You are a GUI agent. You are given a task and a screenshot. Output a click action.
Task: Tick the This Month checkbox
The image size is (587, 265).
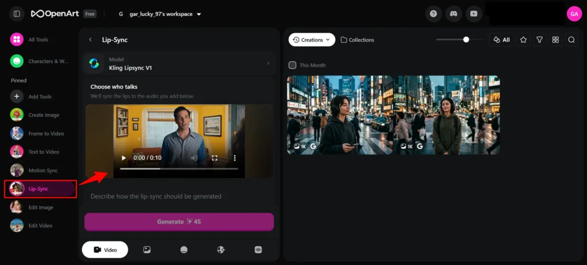coord(292,65)
